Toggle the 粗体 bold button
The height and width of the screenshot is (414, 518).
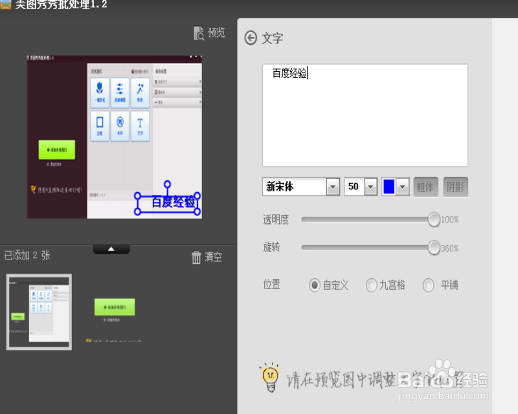(x=426, y=187)
